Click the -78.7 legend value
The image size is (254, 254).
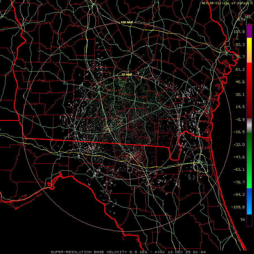click(x=239, y=182)
